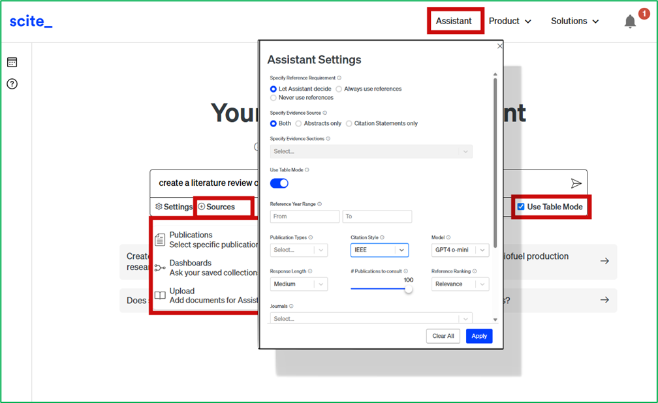Screen dimensions: 658x403
Task: Expand the Model GPT4 o-mini dropdown
Action: (x=460, y=250)
